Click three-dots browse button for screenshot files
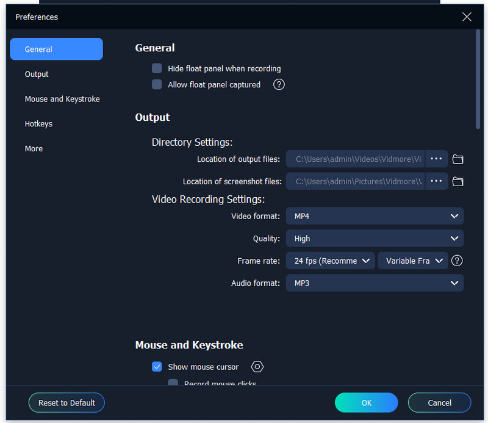488x423 pixels. tap(436, 181)
